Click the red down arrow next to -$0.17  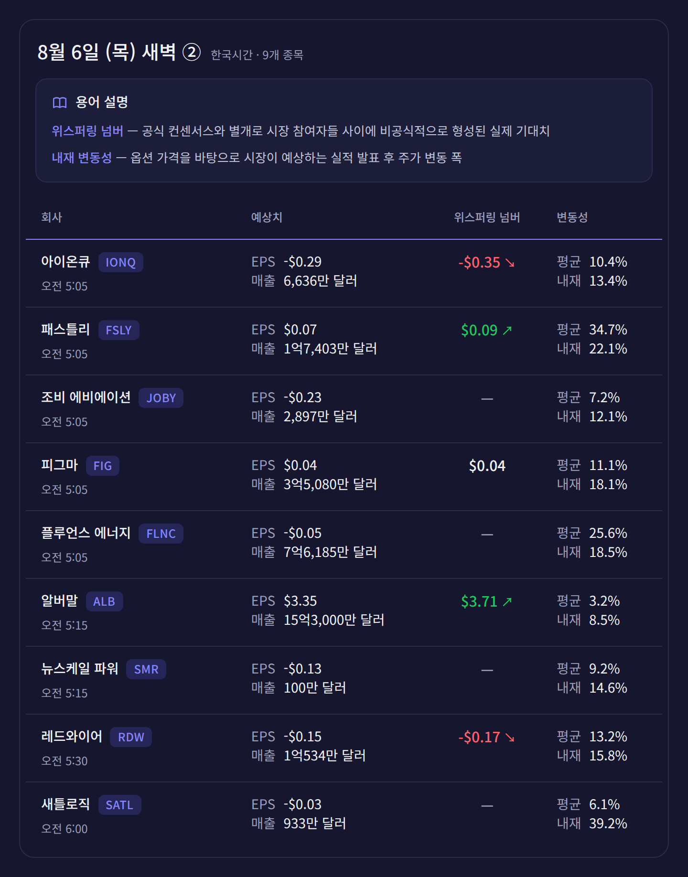[x=510, y=738]
